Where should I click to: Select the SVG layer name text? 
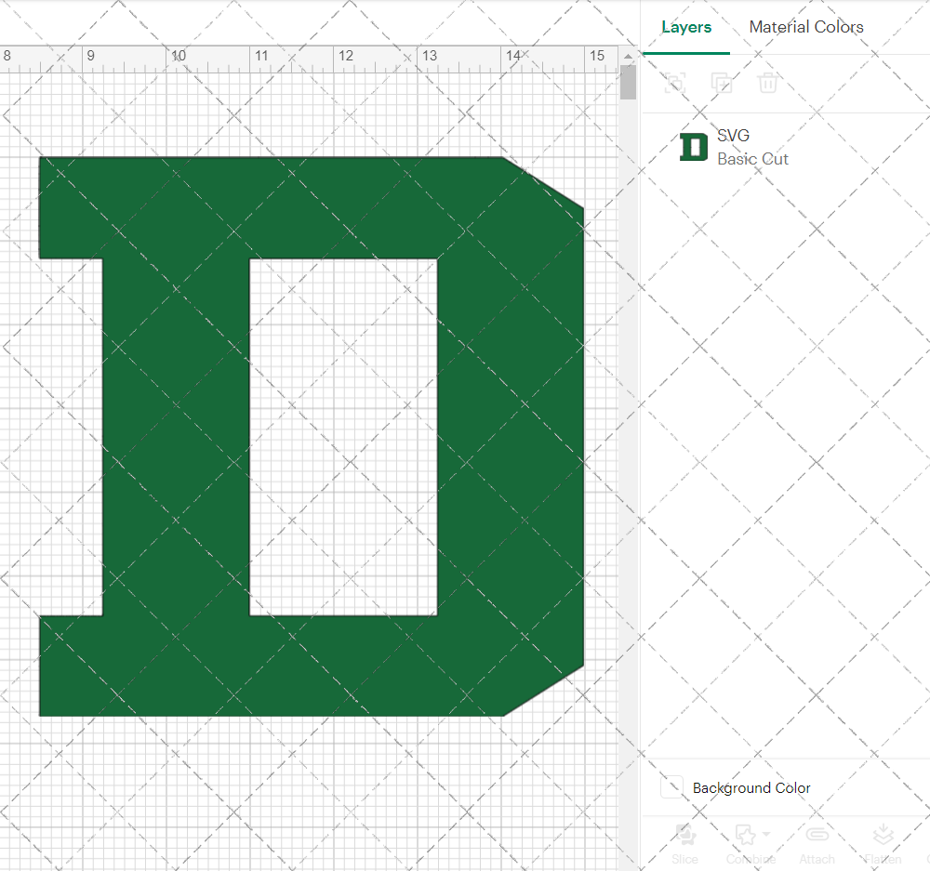(733, 136)
